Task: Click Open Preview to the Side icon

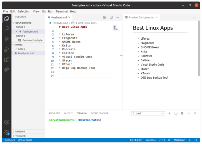Action: pos(104,17)
